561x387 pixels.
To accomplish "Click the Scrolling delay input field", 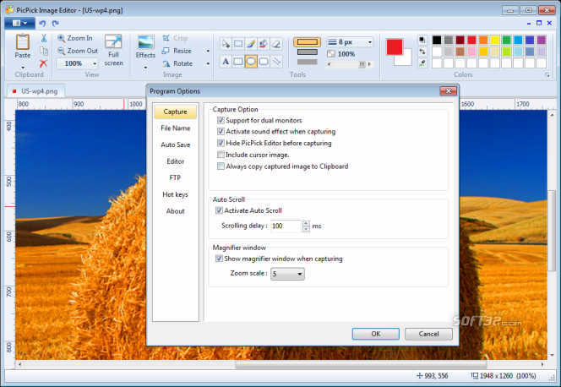I will point(286,226).
